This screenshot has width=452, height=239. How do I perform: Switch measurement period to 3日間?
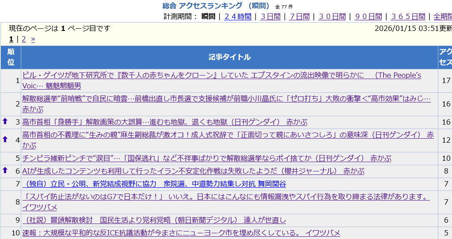tap(270, 16)
